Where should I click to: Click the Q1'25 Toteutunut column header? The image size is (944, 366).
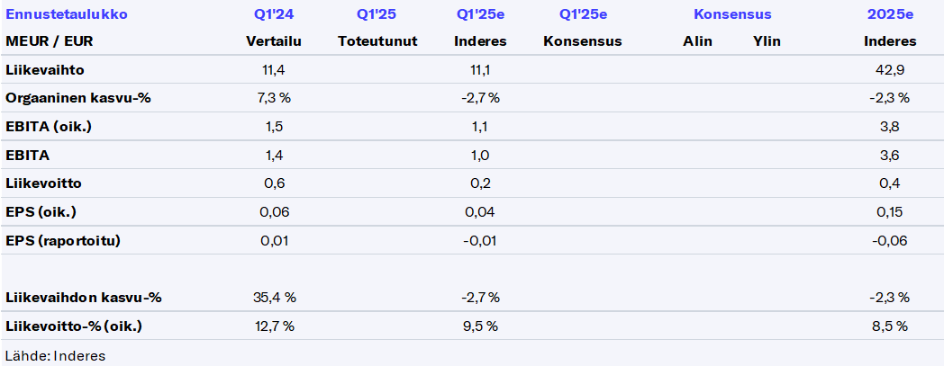coord(377,14)
